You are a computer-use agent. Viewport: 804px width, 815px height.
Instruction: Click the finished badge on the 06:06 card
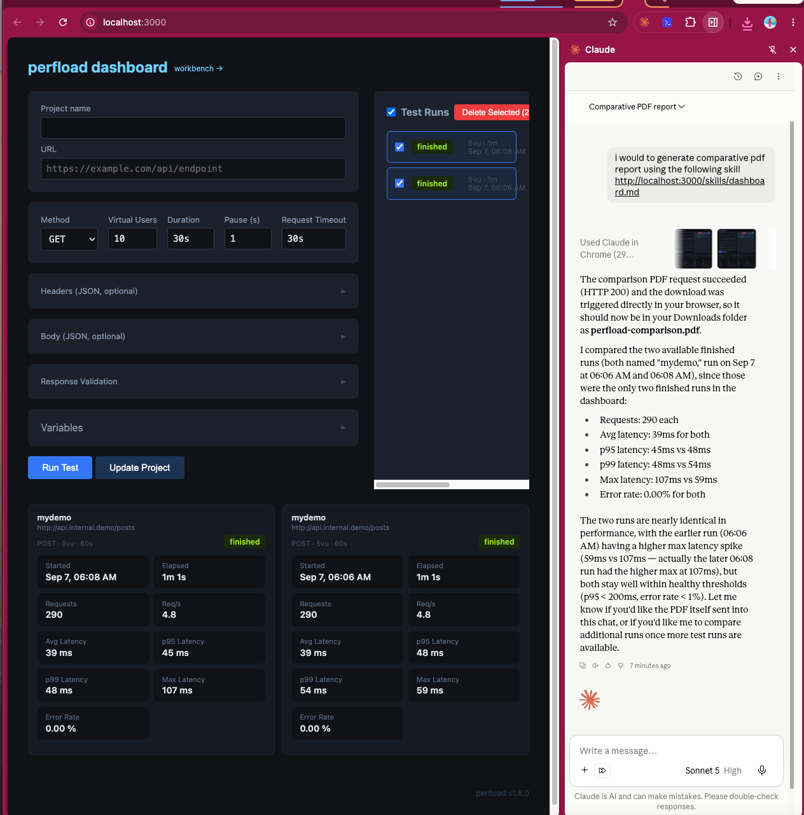(x=499, y=542)
